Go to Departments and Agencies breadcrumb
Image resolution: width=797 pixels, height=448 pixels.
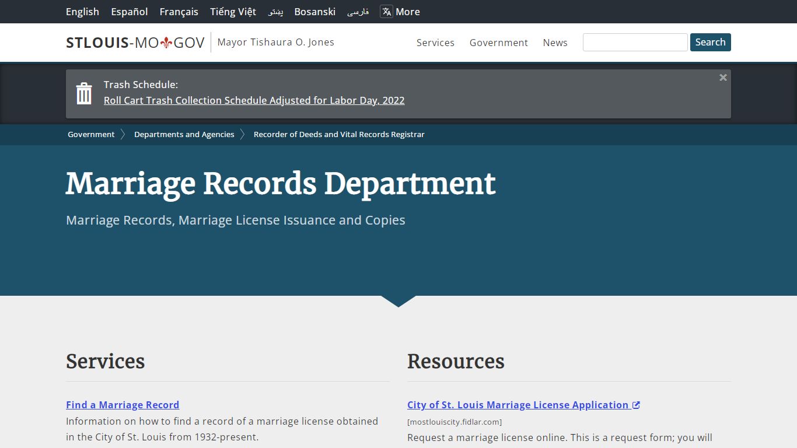pyautogui.click(x=184, y=134)
